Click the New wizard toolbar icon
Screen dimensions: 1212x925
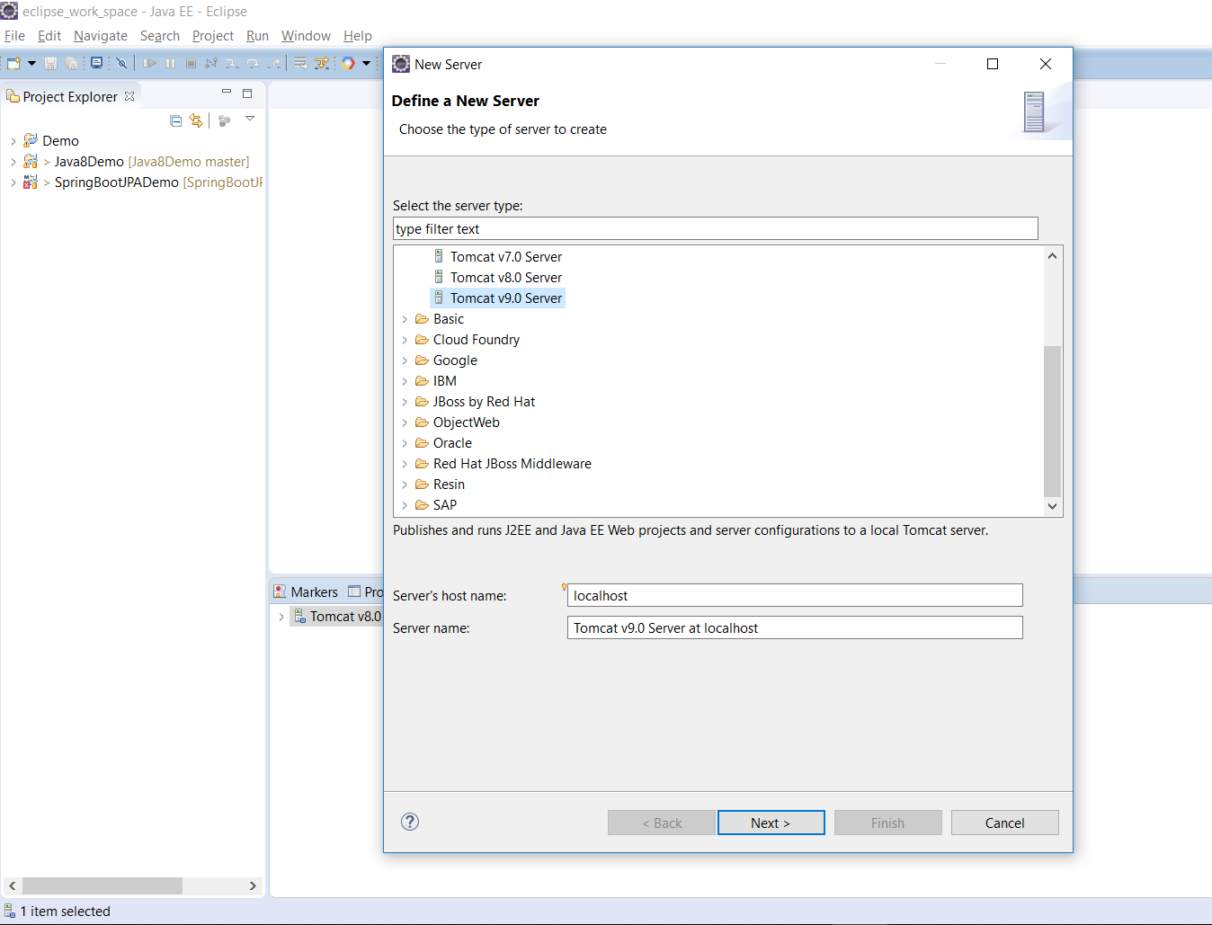(14, 63)
